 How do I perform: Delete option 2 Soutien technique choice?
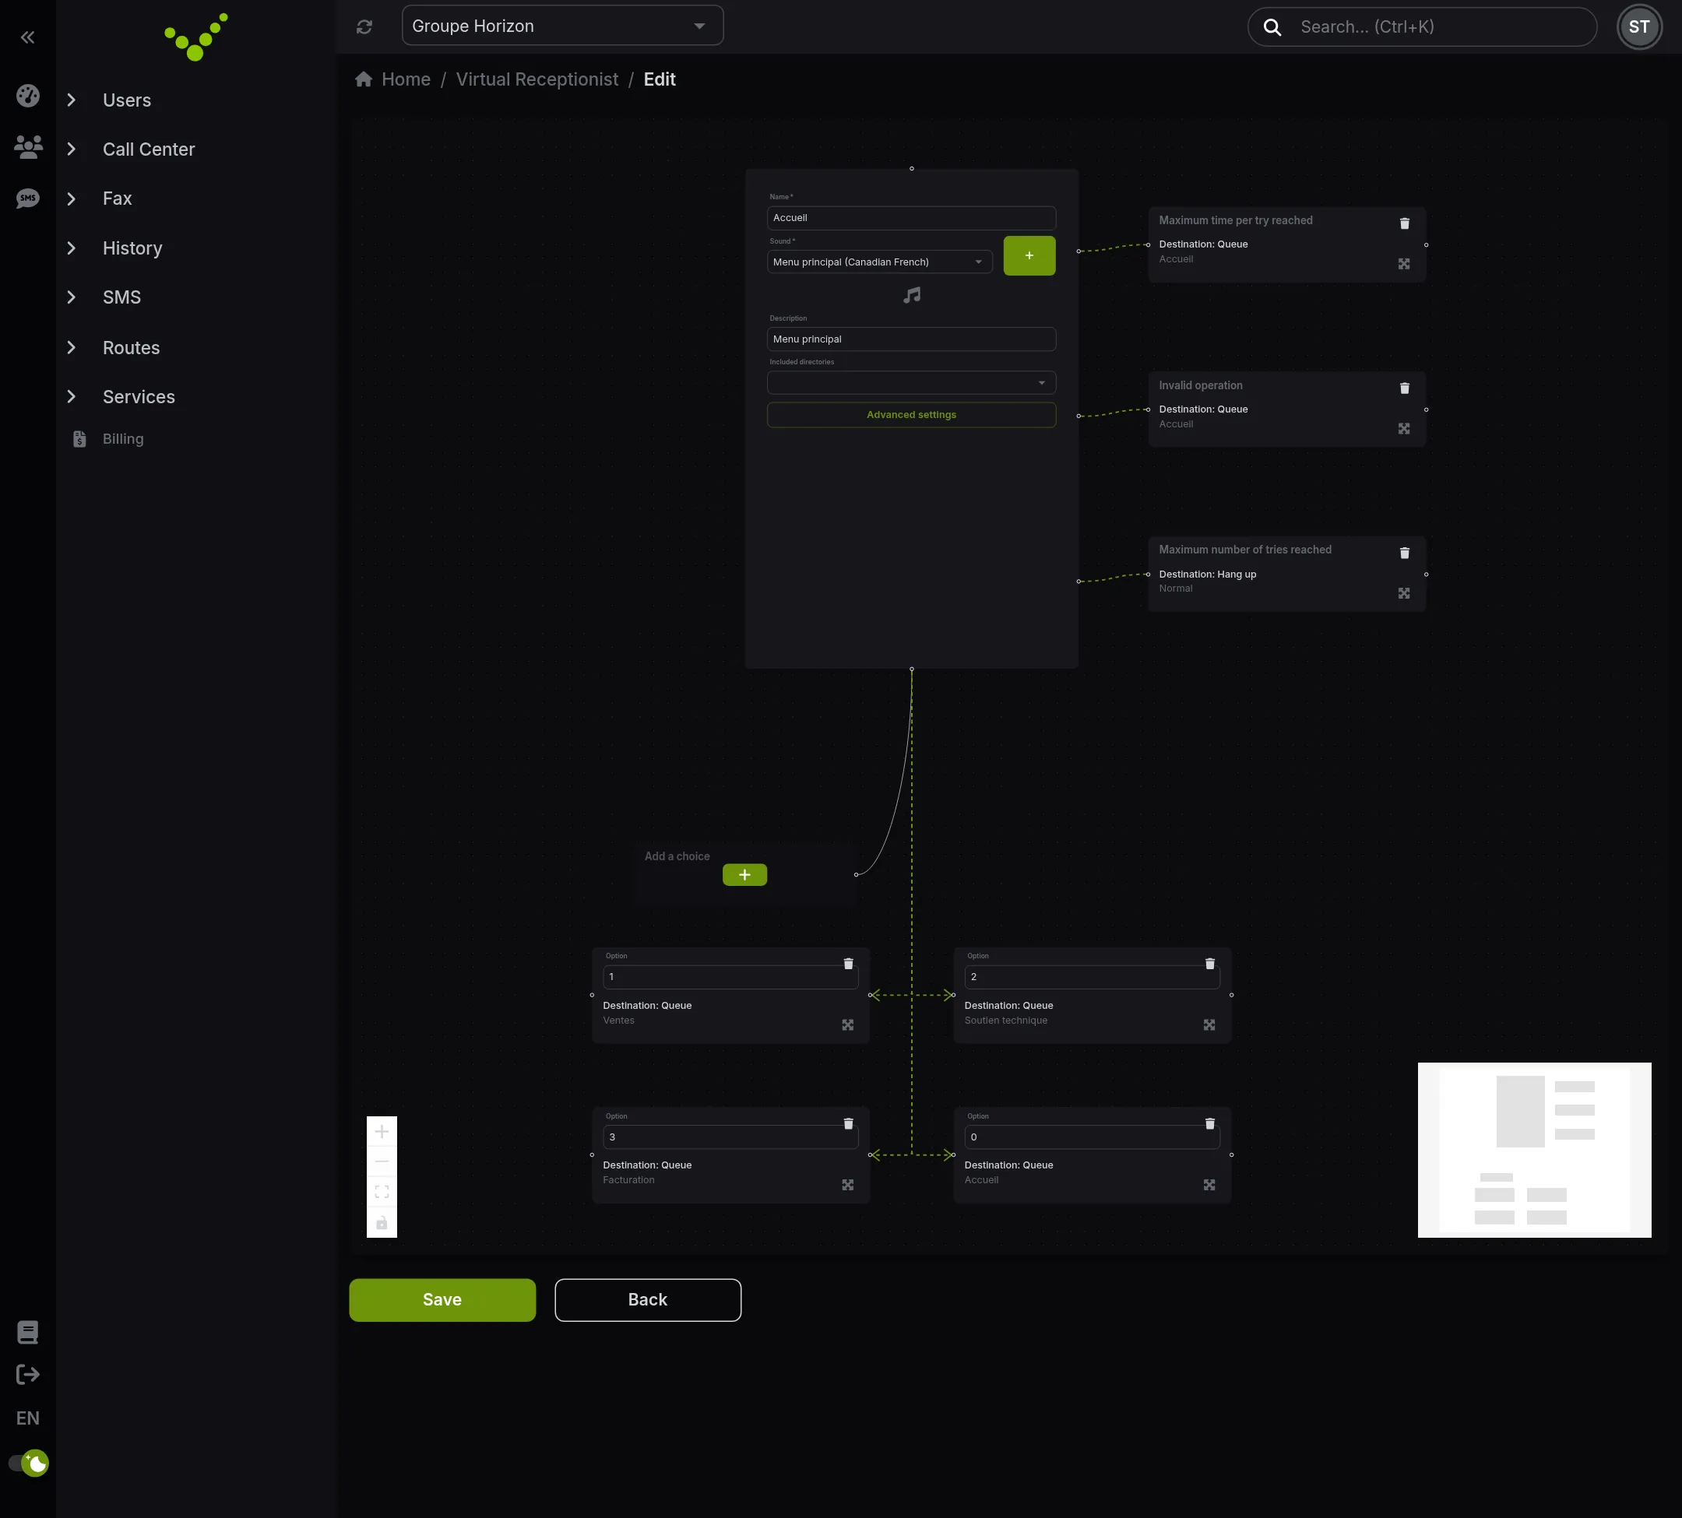coord(1210,964)
